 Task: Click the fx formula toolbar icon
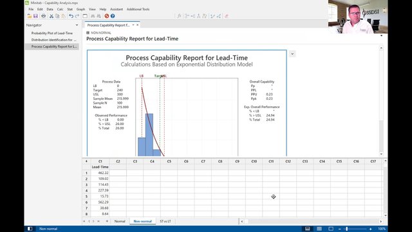179,16
